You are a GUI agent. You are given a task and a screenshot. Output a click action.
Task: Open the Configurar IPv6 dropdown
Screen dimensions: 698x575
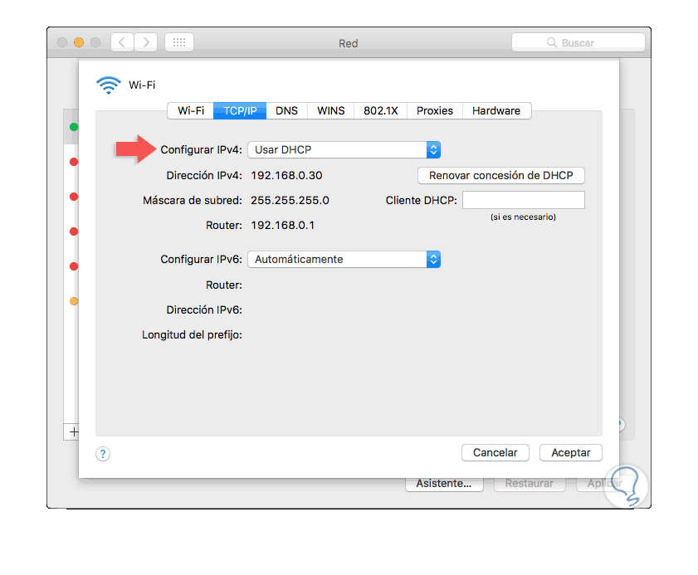[344, 260]
